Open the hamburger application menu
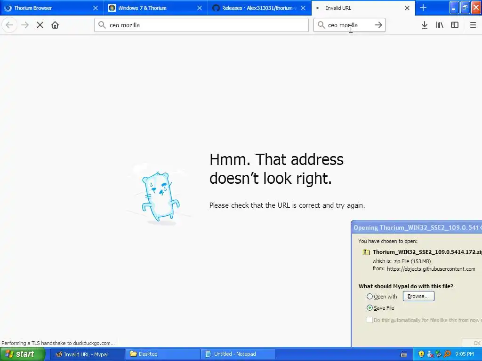 coord(473,25)
